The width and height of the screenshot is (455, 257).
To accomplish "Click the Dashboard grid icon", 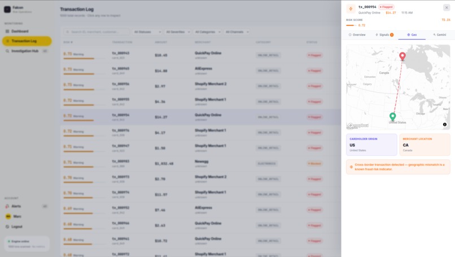I will [7, 31].
